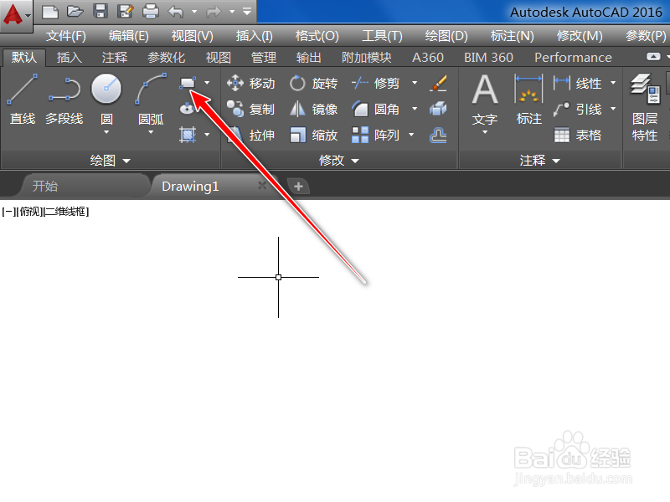Image resolution: width=670 pixels, height=502 pixels.
Task: Open the AutoCAD application menu logo
Action: pyautogui.click(x=16, y=14)
